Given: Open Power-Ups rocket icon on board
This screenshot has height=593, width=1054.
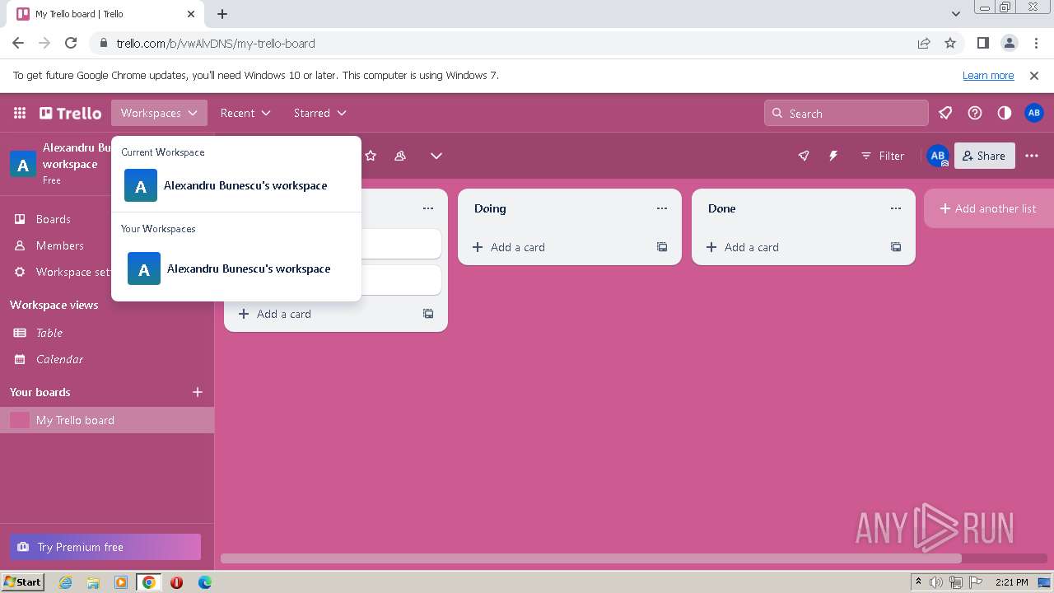Looking at the screenshot, I should pos(804,156).
